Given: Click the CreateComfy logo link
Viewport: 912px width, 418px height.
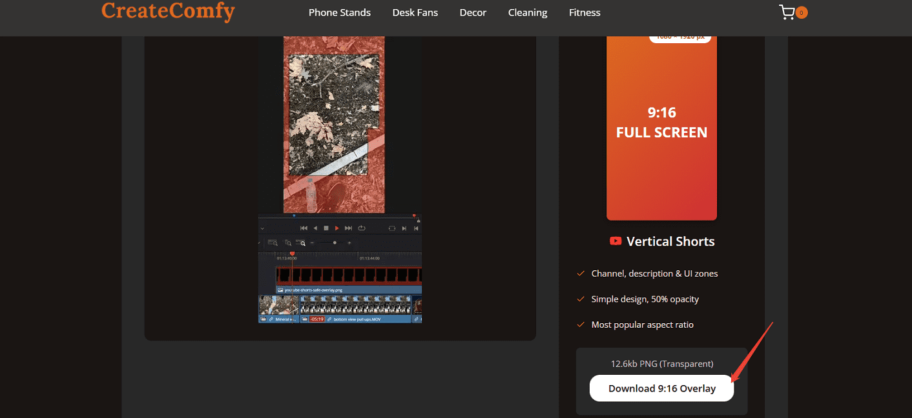Looking at the screenshot, I should 168,12.
